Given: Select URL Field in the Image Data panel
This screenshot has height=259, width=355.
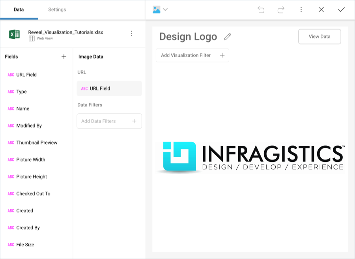Looking at the screenshot, I should [109, 88].
